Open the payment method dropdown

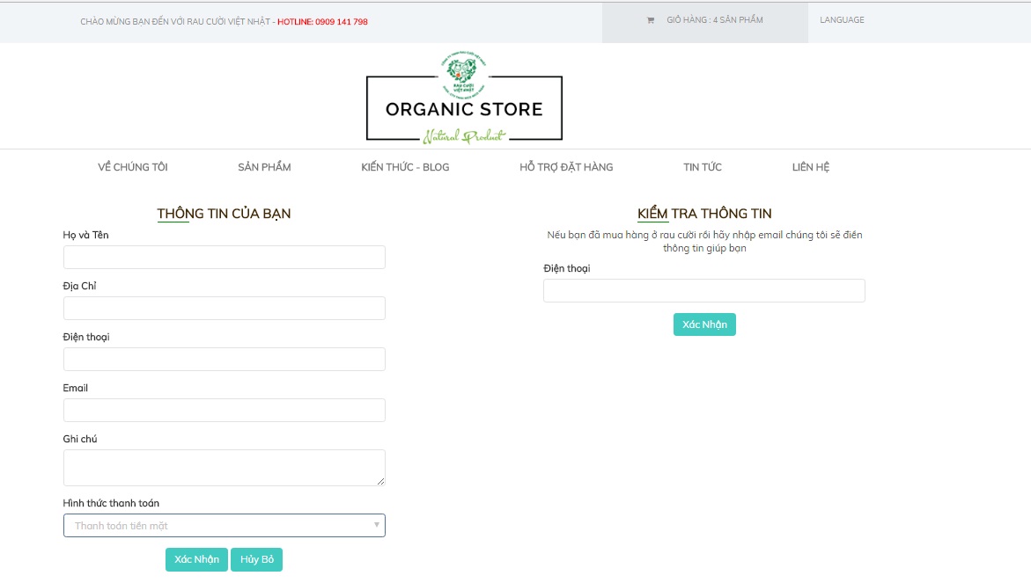click(x=224, y=526)
